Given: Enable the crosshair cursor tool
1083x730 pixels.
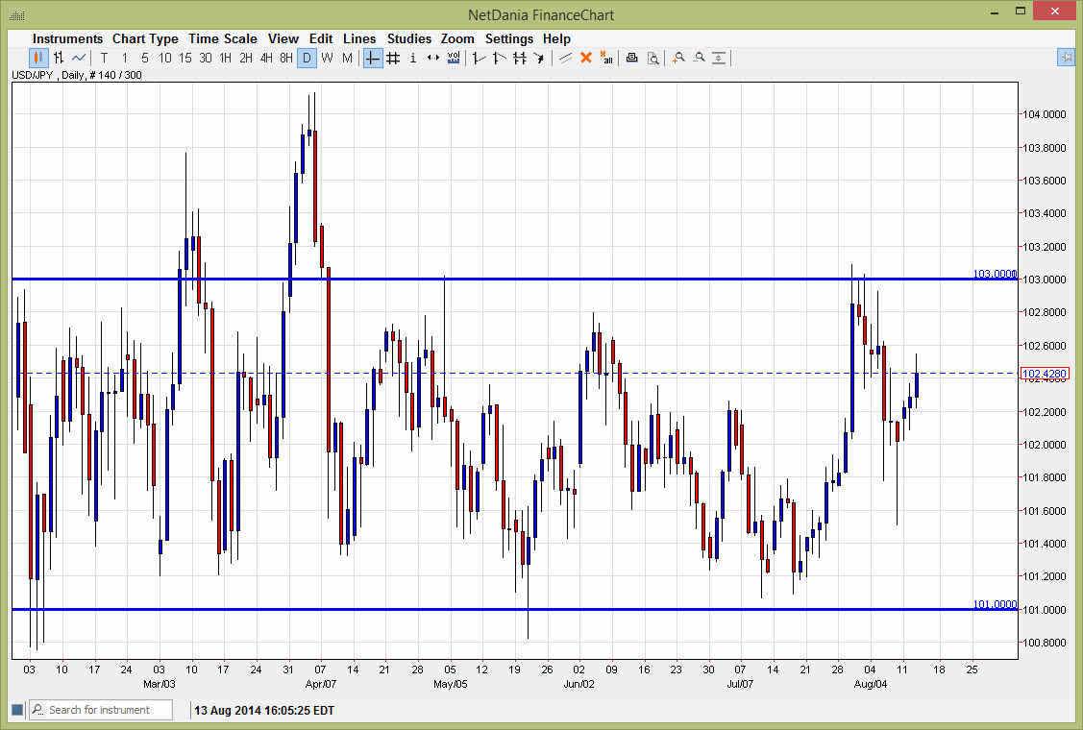Looking at the screenshot, I should [x=372, y=58].
